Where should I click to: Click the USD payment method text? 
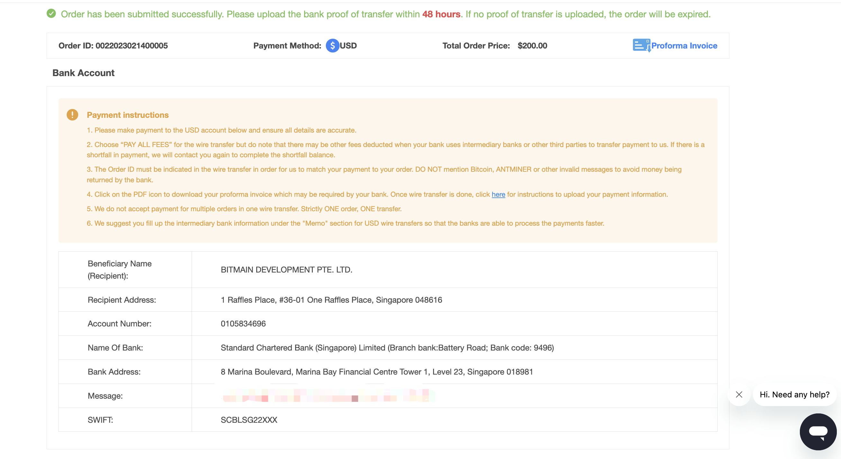[348, 46]
